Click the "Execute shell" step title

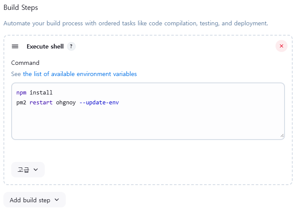pyautogui.click(x=45, y=46)
